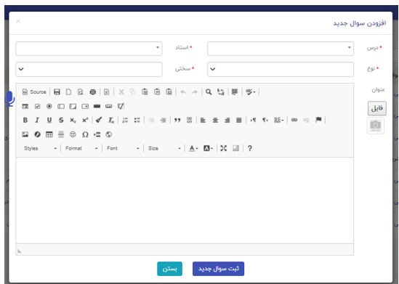
Task: Click the Insert Table icon
Action: coord(49,134)
